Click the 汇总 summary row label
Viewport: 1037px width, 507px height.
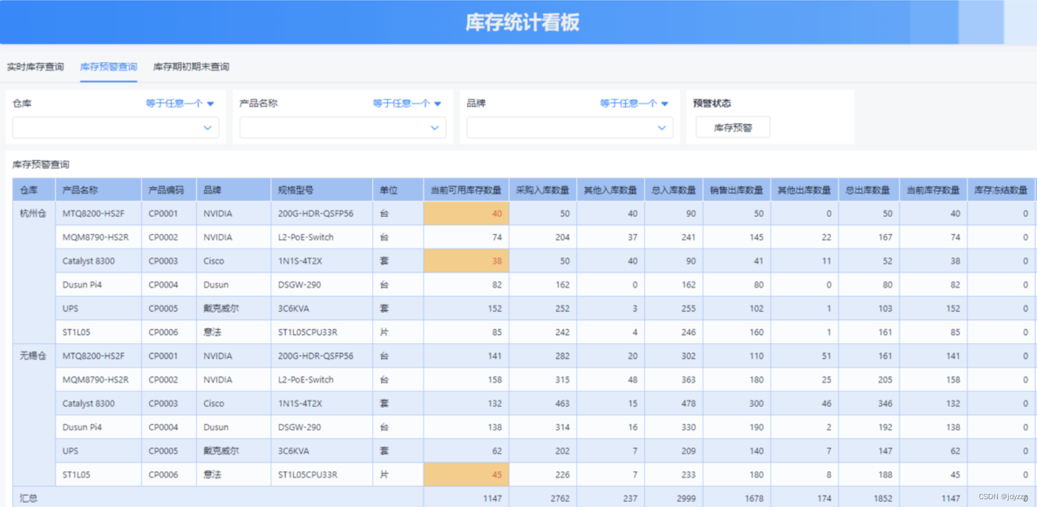[29, 499]
